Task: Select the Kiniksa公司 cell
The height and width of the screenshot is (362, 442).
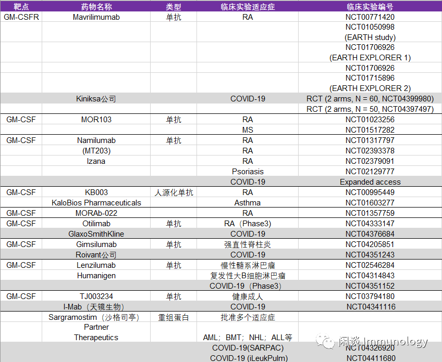Action: coord(96,98)
